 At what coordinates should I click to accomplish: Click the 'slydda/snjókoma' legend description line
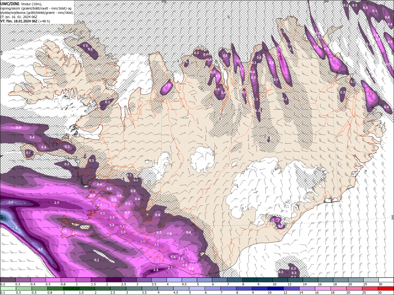click(37, 12)
